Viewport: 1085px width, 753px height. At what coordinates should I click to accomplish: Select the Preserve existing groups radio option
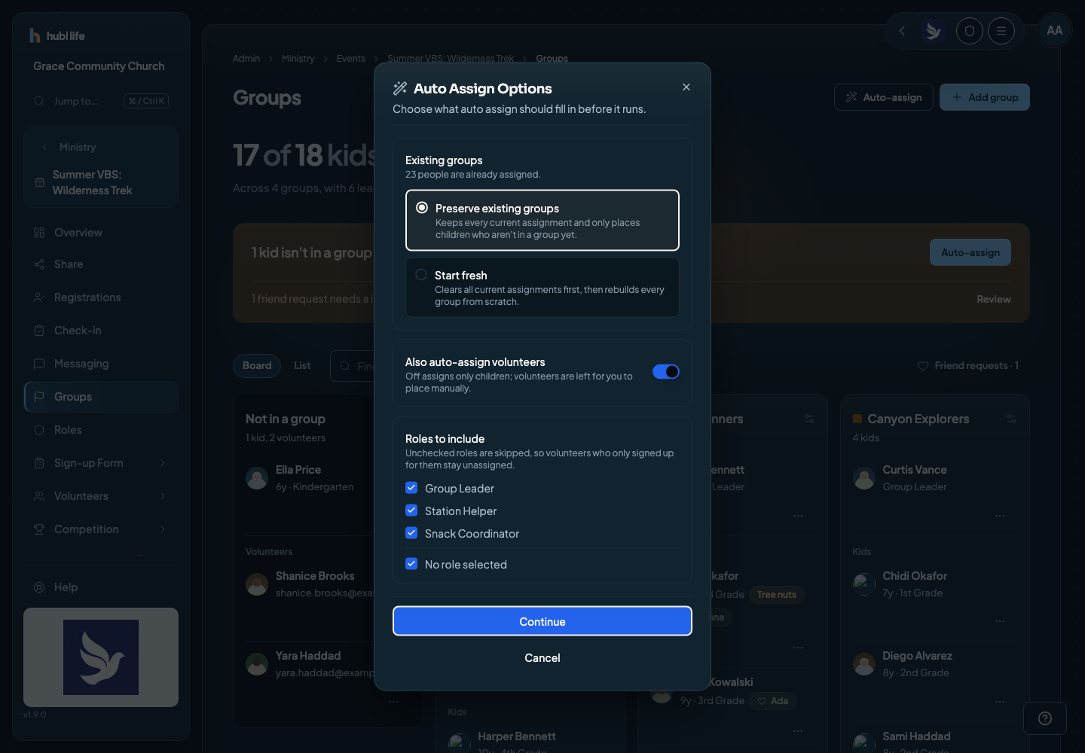(542, 220)
